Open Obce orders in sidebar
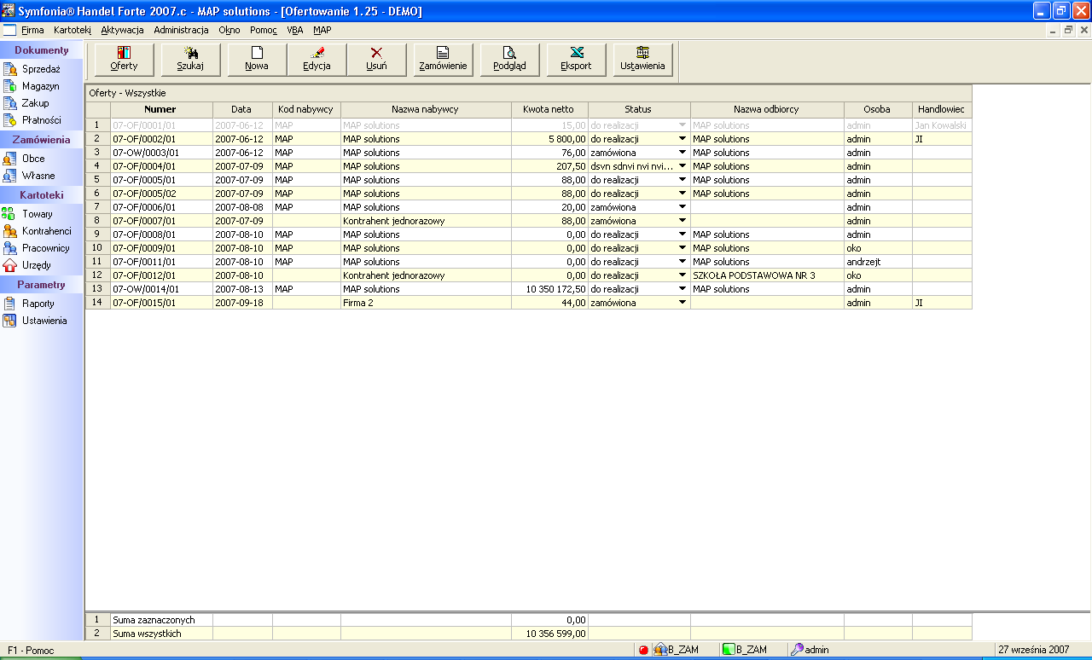Viewport: 1092px width, 660px height. point(24,159)
